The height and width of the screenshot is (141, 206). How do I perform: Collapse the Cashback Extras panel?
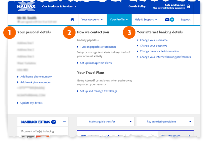coord(64,122)
